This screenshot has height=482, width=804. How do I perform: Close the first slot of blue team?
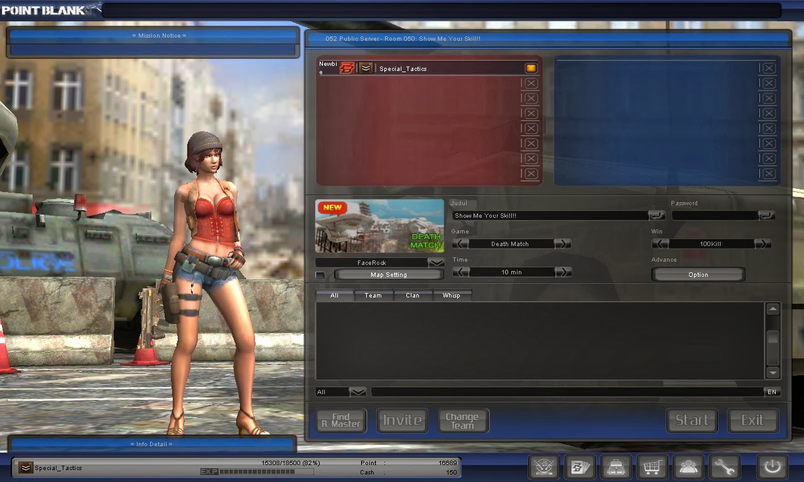(769, 68)
